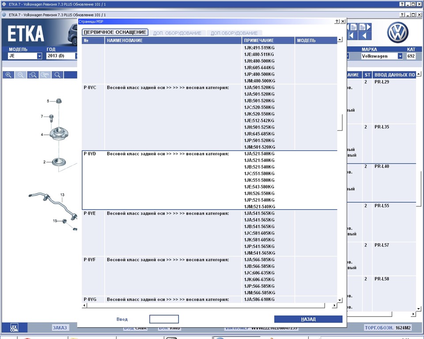Click PR-L29 entry in parts list
The image size is (424, 339).
(382, 82)
